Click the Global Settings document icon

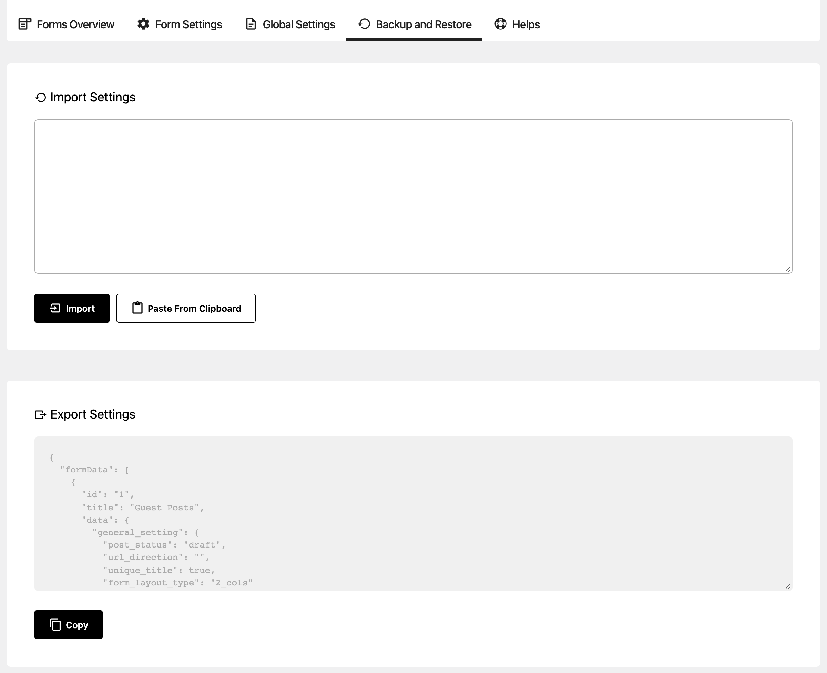(251, 24)
